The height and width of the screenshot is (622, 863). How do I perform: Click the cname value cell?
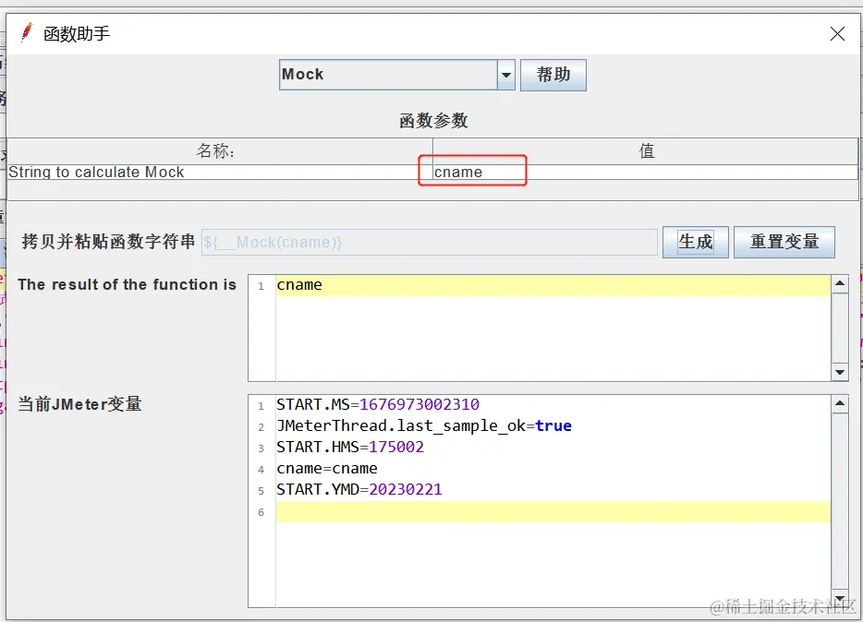click(645, 172)
